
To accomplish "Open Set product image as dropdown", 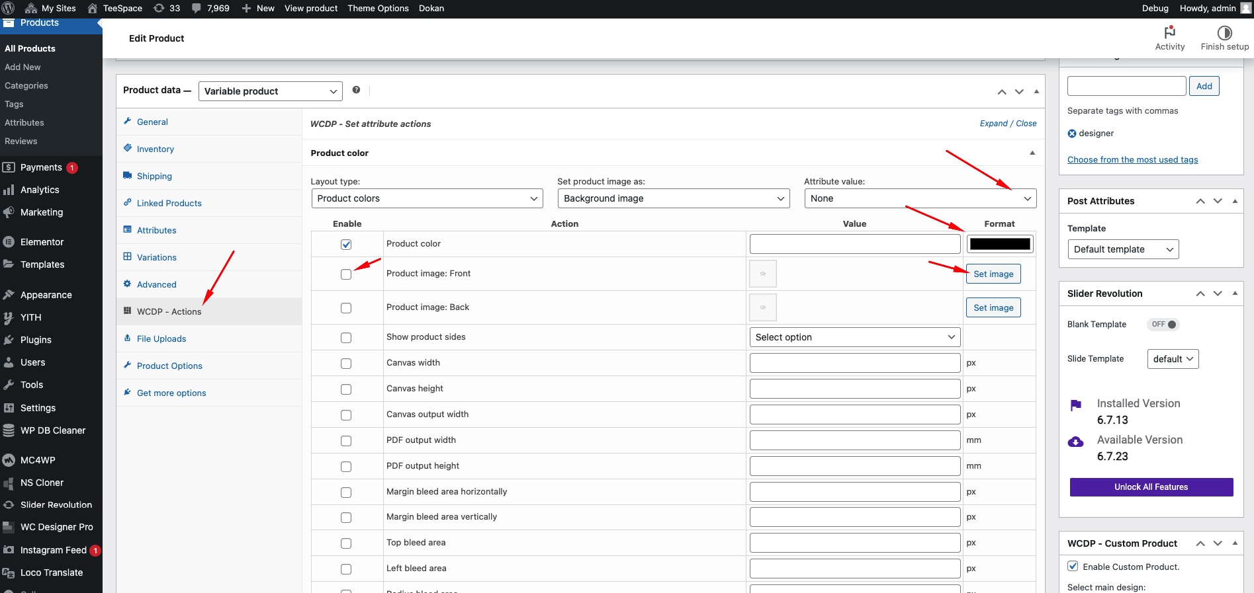I will (x=674, y=198).
